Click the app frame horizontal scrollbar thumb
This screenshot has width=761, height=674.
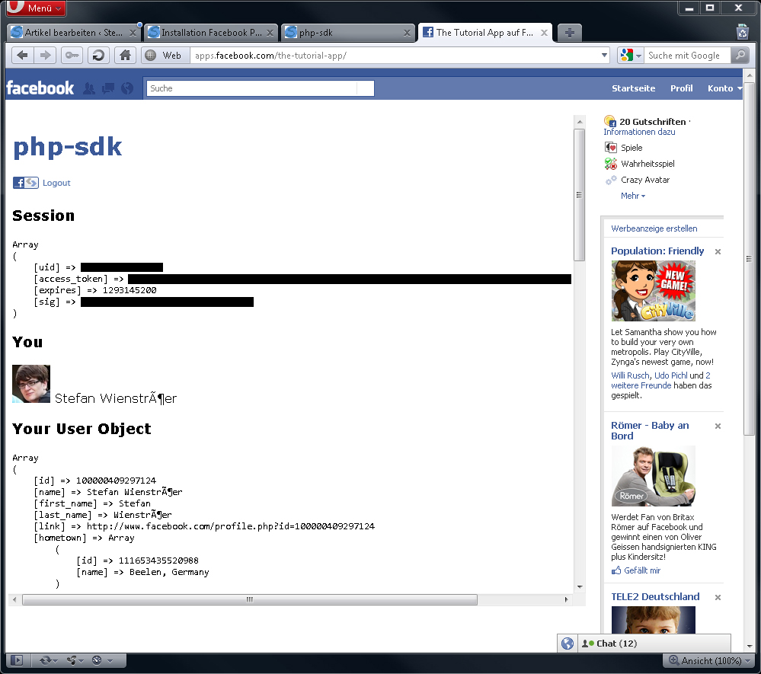(x=249, y=600)
